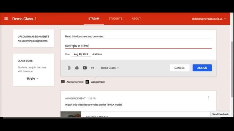
Task: Cancel the assignment draft
Action: 180,68
